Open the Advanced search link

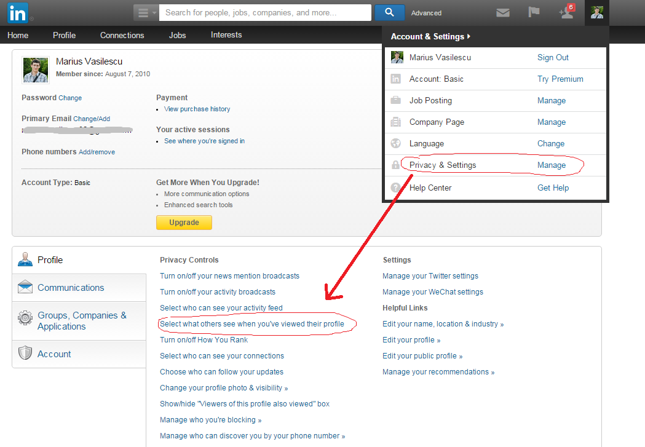pyautogui.click(x=426, y=13)
